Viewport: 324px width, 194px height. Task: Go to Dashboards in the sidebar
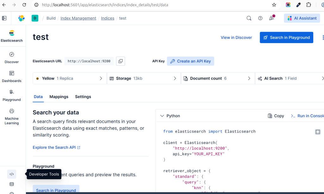point(12,77)
